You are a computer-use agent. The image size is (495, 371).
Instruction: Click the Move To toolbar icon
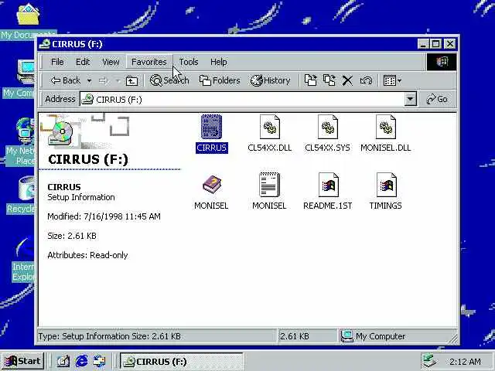click(x=311, y=80)
